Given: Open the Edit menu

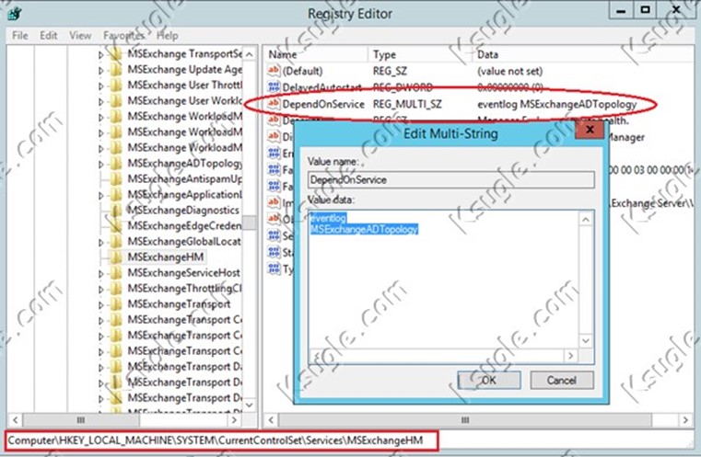Looking at the screenshot, I should point(48,35).
